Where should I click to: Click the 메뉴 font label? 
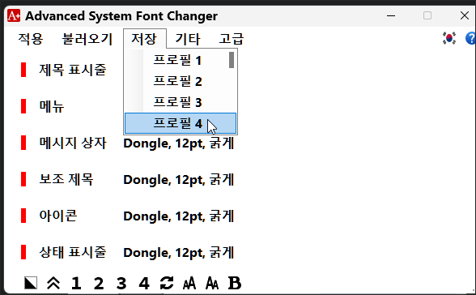click(52, 106)
